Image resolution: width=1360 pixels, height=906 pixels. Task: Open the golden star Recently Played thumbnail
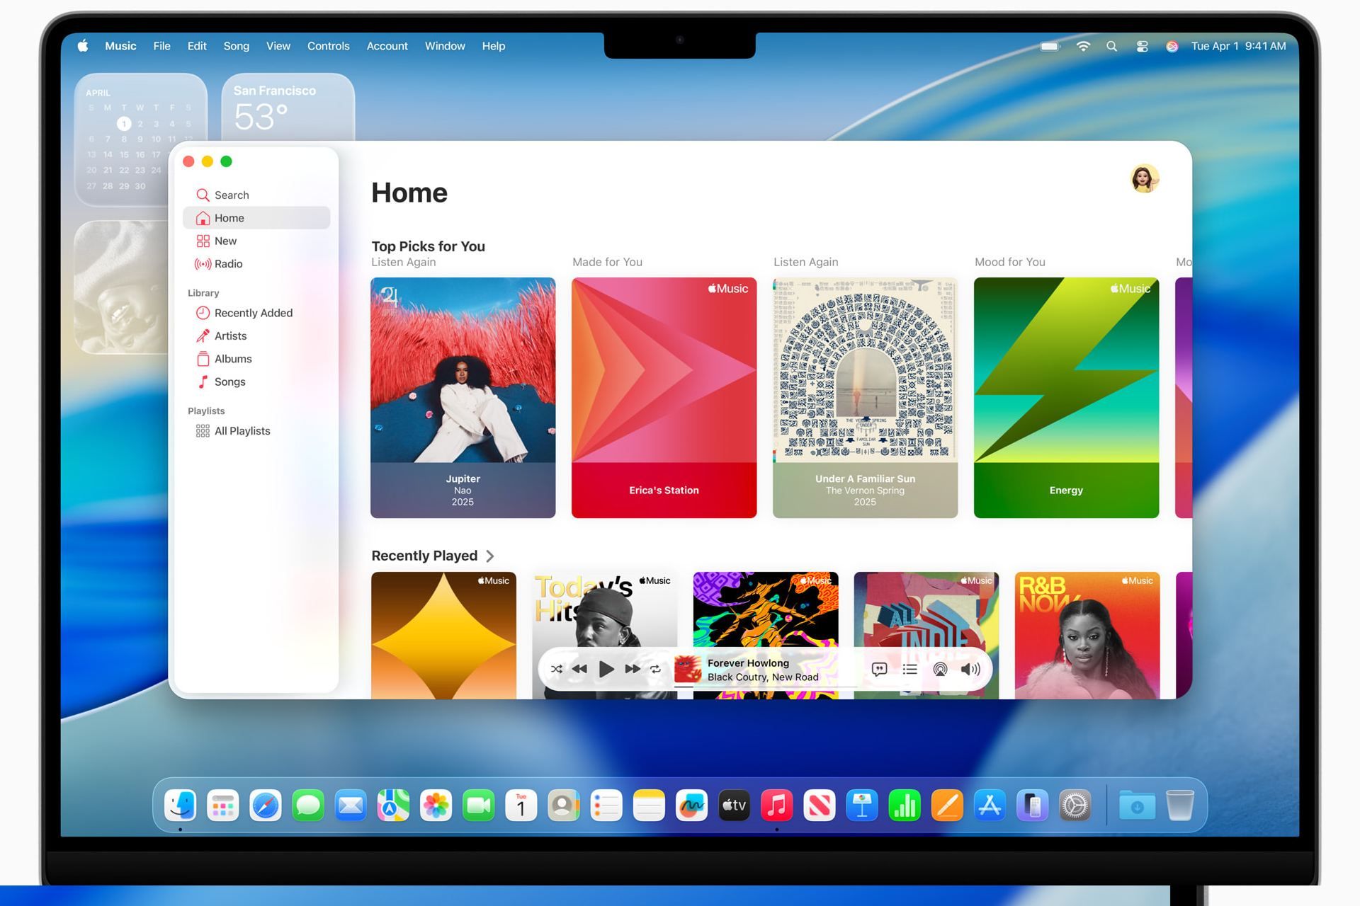tap(443, 636)
